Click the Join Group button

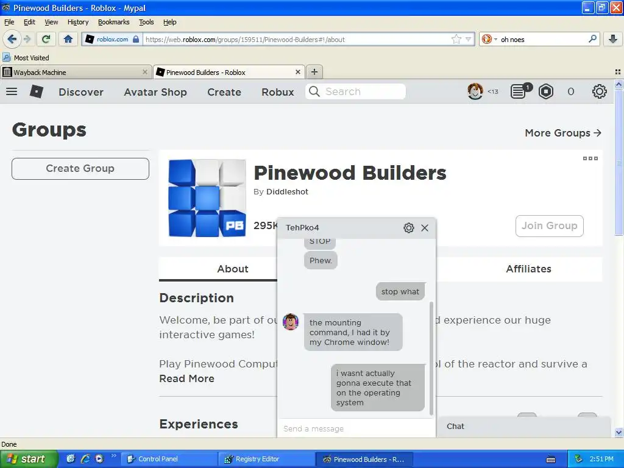click(x=549, y=225)
